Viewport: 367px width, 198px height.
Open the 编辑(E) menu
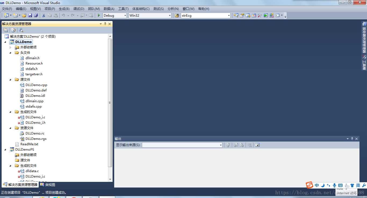21,9
